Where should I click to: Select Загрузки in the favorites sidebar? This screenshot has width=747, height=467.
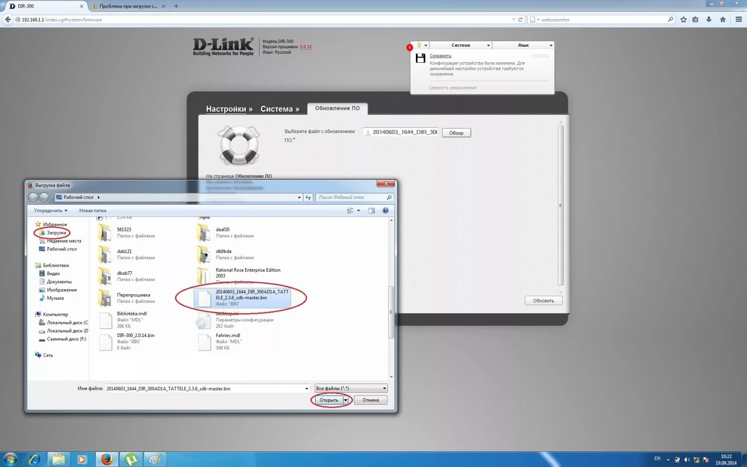[56, 233]
